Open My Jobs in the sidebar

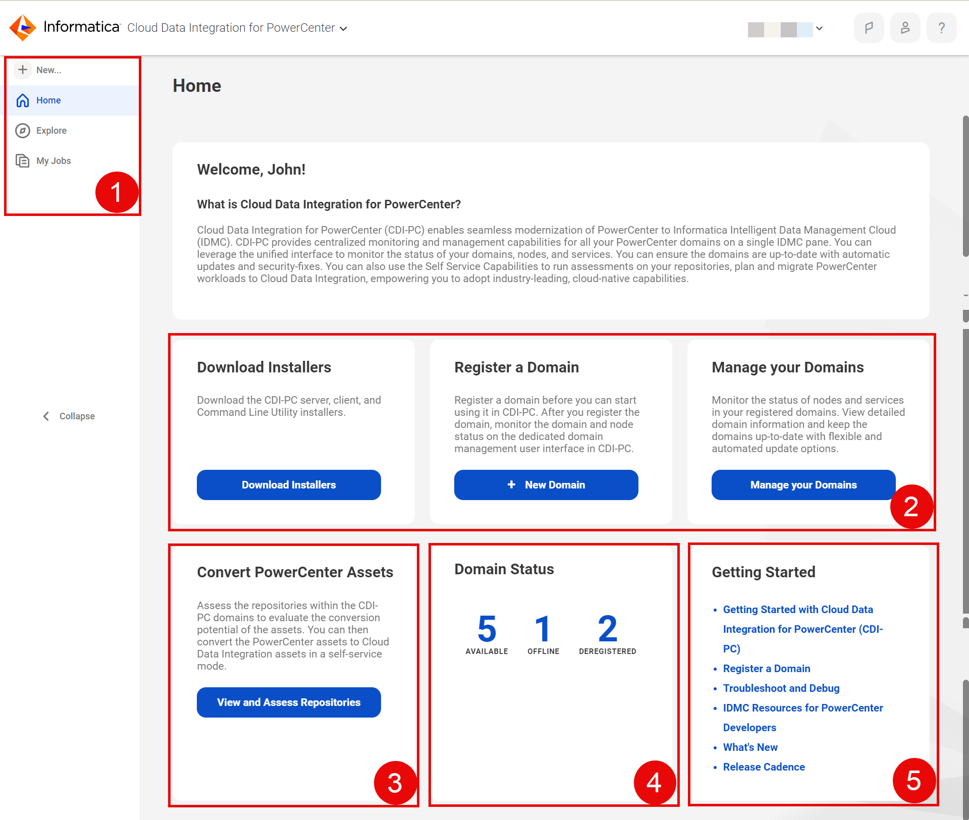(73, 161)
